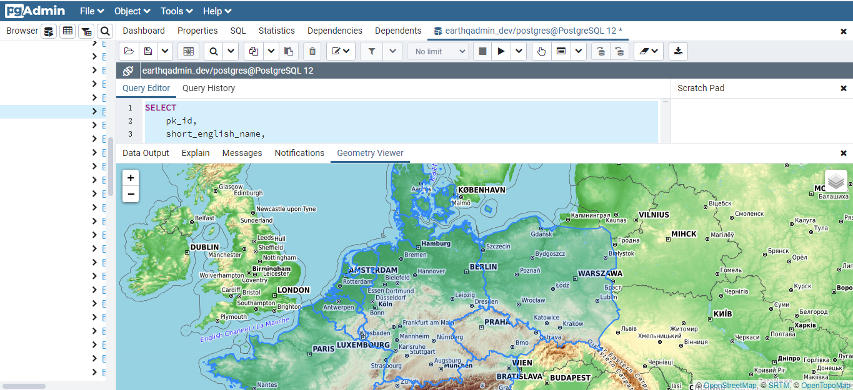Image resolution: width=853 pixels, height=390 pixels.
Task: Click the Filtered Rows icon in Browser panel
Action: pos(86,31)
